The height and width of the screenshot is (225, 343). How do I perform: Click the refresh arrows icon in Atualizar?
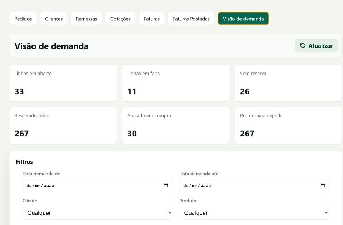tap(303, 45)
